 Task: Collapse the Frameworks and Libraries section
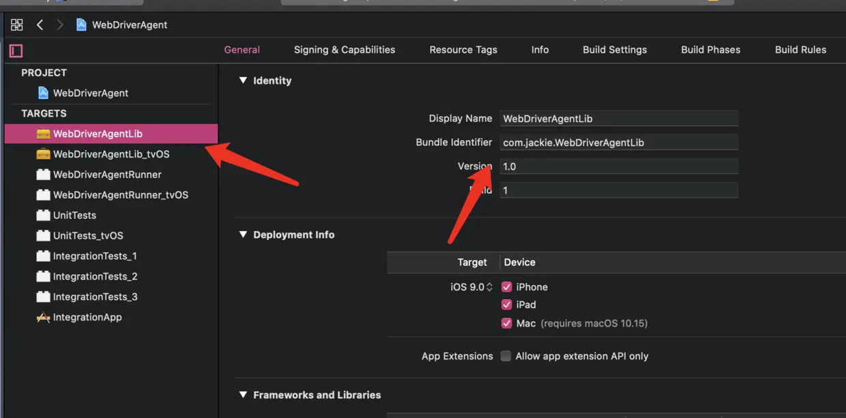[x=242, y=395]
